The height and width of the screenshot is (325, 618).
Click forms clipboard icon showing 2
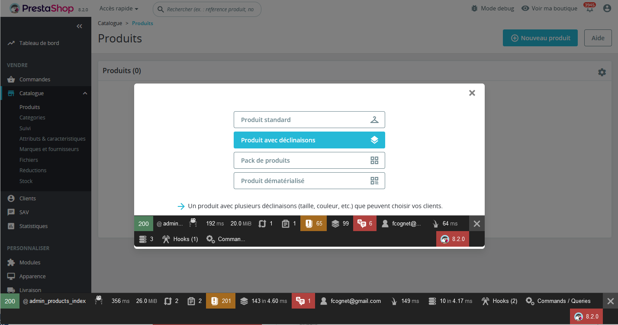click(x=194, y=301)
